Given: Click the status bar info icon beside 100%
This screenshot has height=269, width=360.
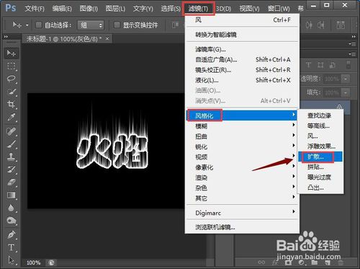Looking at the screenshot, I should tap(52, 263).
